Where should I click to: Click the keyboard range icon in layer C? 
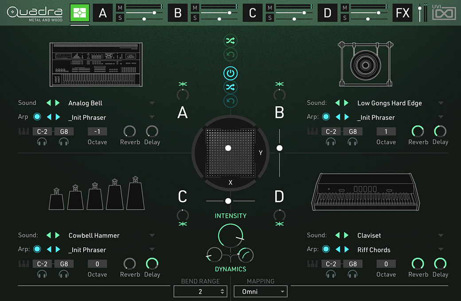(x=23, y=264)
